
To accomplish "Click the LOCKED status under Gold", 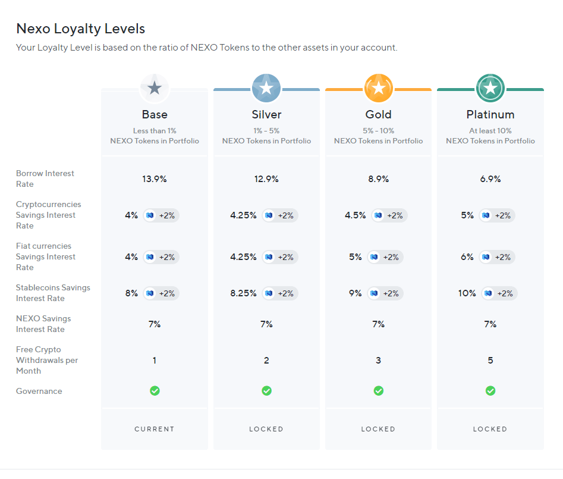I will (x=379, y=429).
